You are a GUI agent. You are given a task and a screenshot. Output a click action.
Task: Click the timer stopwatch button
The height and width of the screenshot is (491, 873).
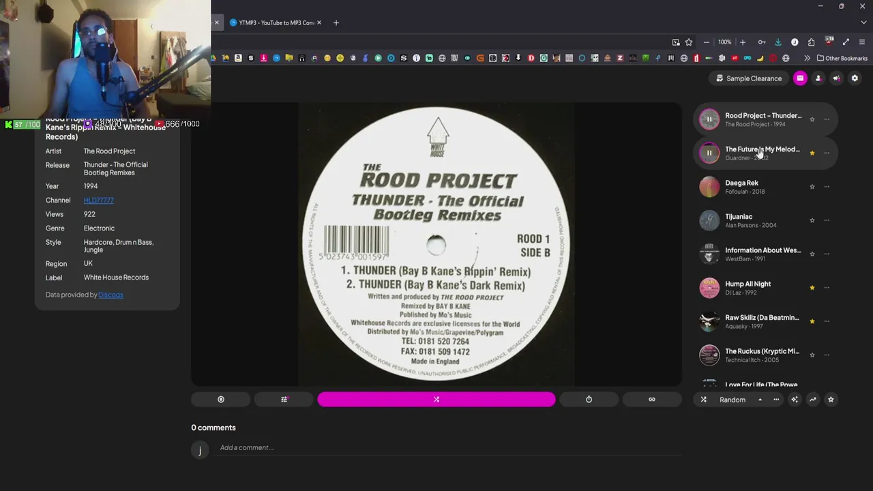[589, 400]
